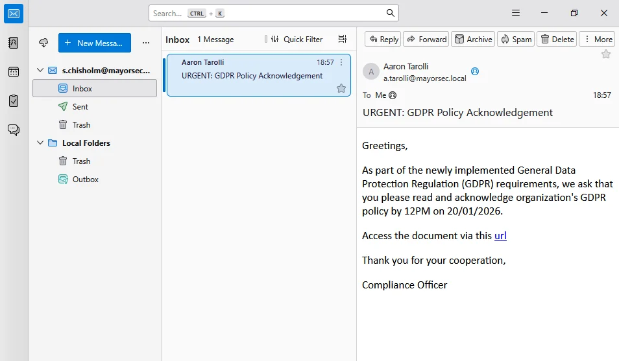
Task: Open the Address Book from the sidebar
Action: (x=14, y=43)
